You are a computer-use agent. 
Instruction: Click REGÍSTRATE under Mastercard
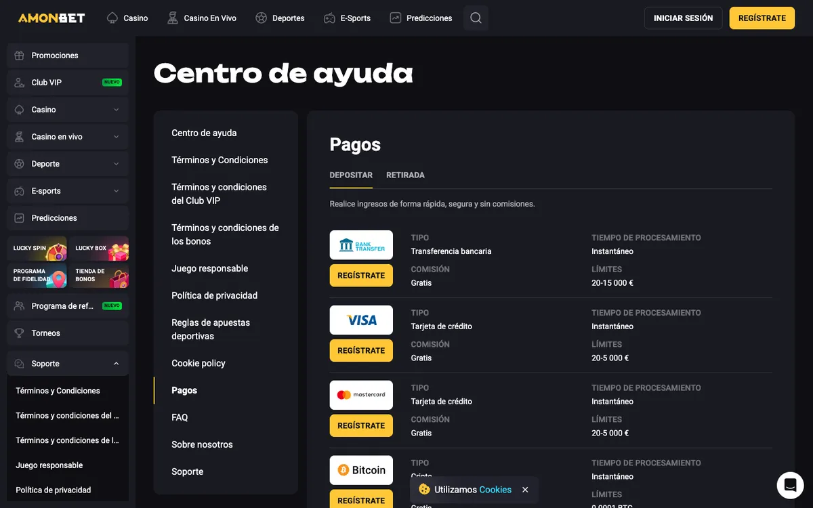361,426
